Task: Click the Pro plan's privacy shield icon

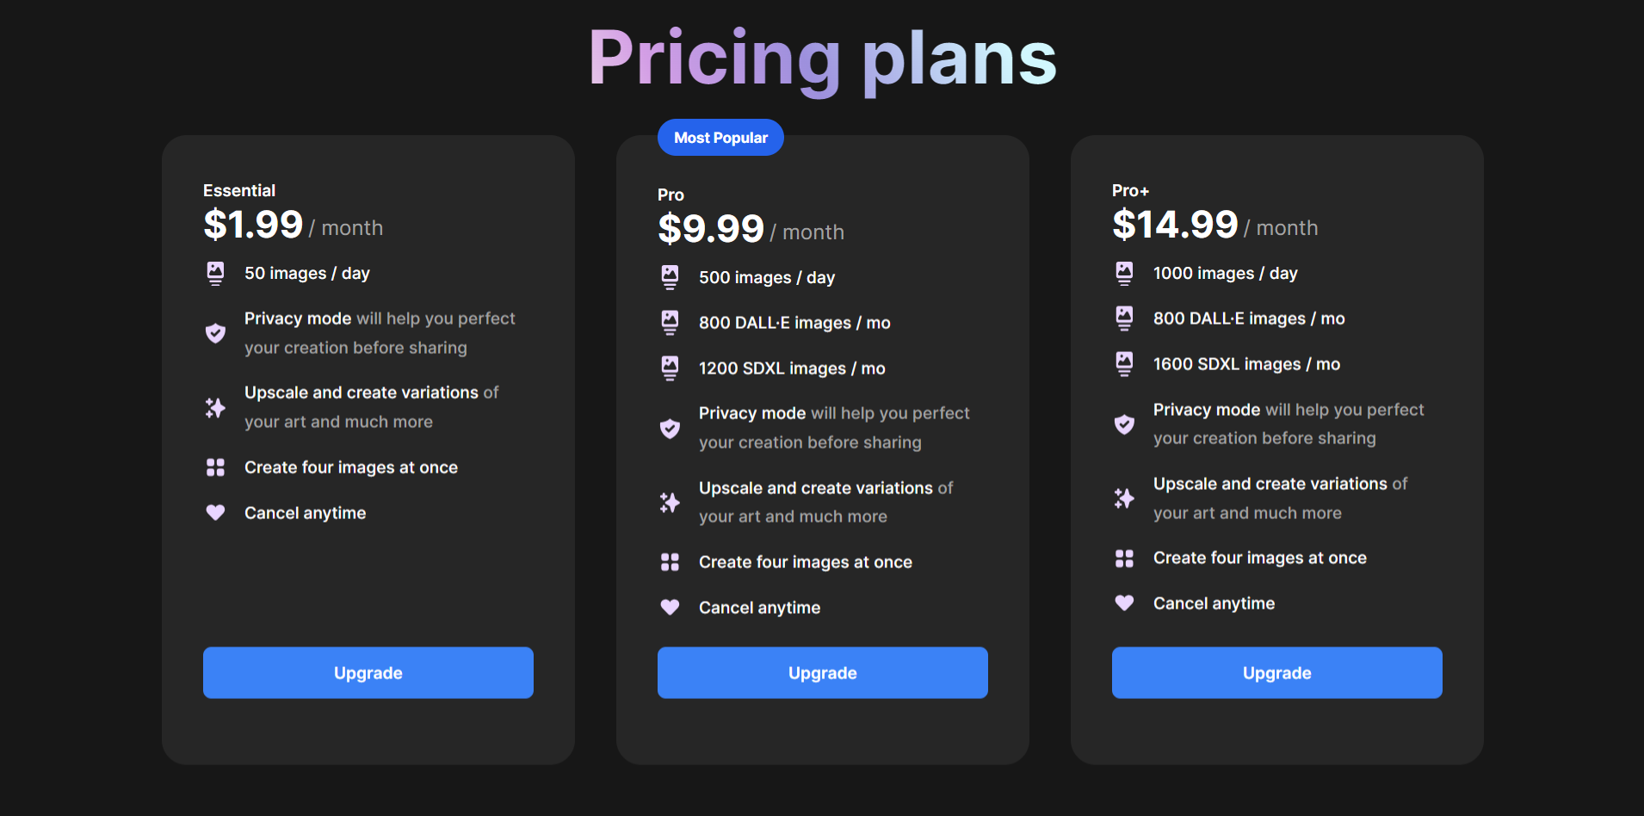Action: 670,428
